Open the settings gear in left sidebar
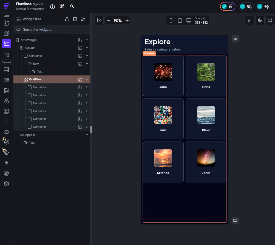This screenshot has height=245, width=275. [x=6, y=184]
